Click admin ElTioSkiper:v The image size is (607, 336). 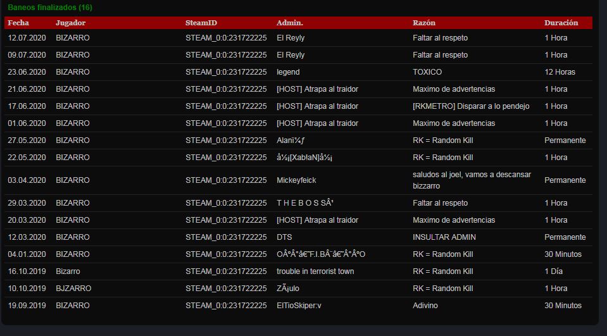299,306
